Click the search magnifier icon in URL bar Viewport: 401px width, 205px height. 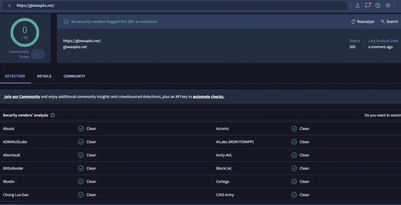9,5
